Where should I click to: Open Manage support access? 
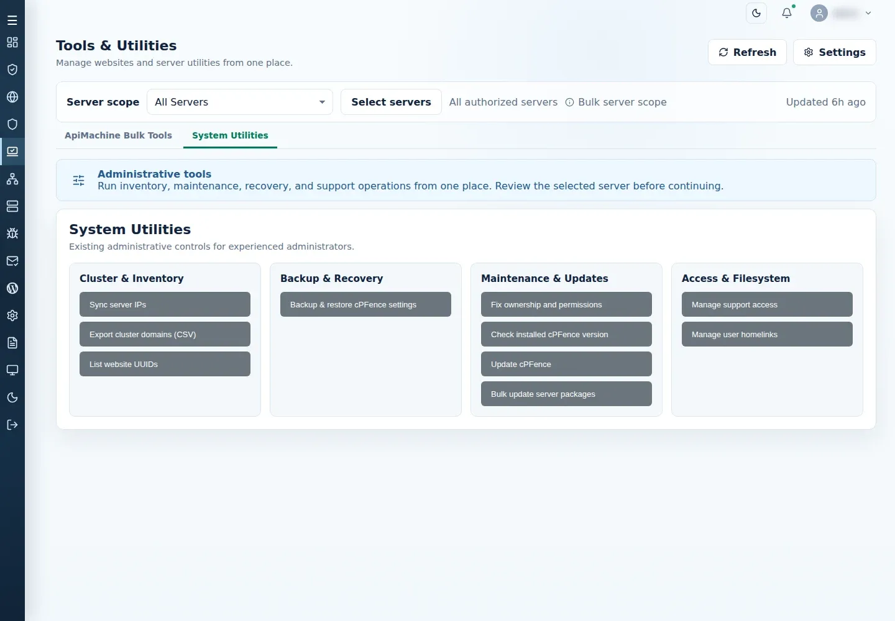767,304
